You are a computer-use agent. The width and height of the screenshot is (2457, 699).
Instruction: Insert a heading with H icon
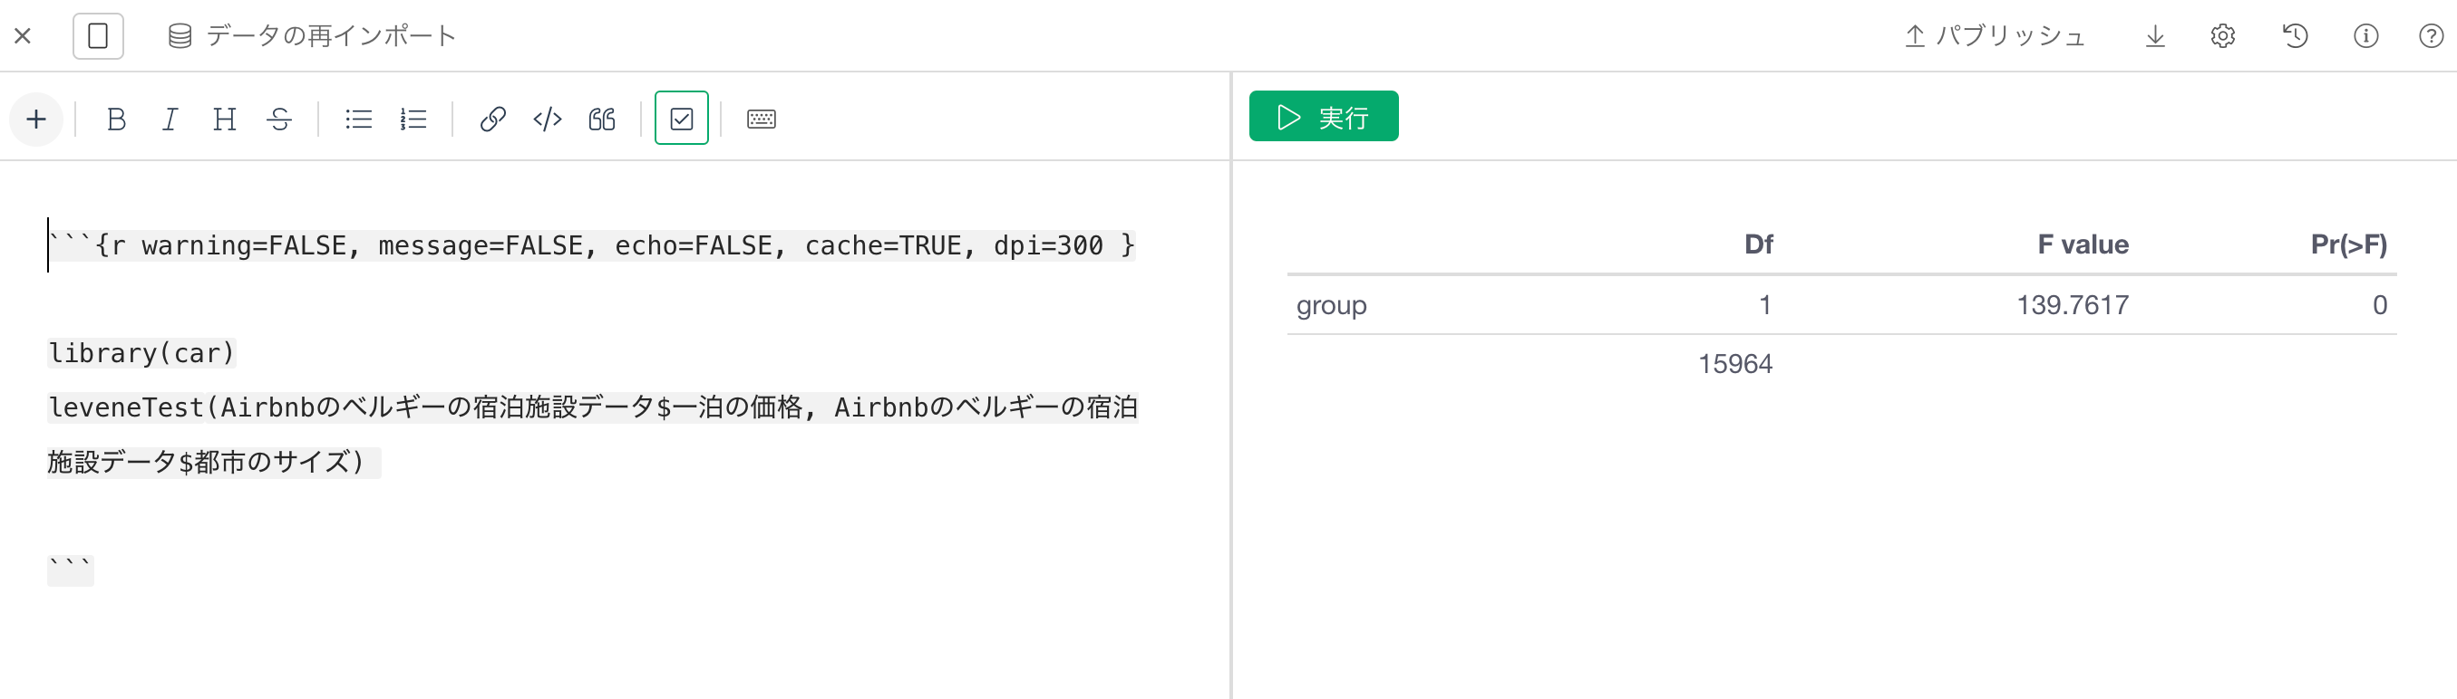[224, 119]
